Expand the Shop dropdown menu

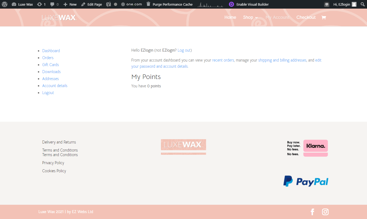click(250, 17)
